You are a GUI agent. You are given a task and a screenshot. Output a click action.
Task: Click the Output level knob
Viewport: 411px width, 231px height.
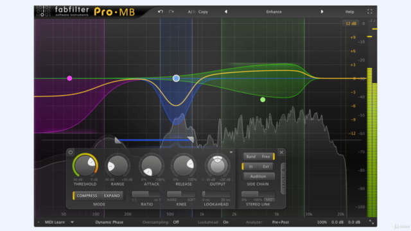[217, 166]
